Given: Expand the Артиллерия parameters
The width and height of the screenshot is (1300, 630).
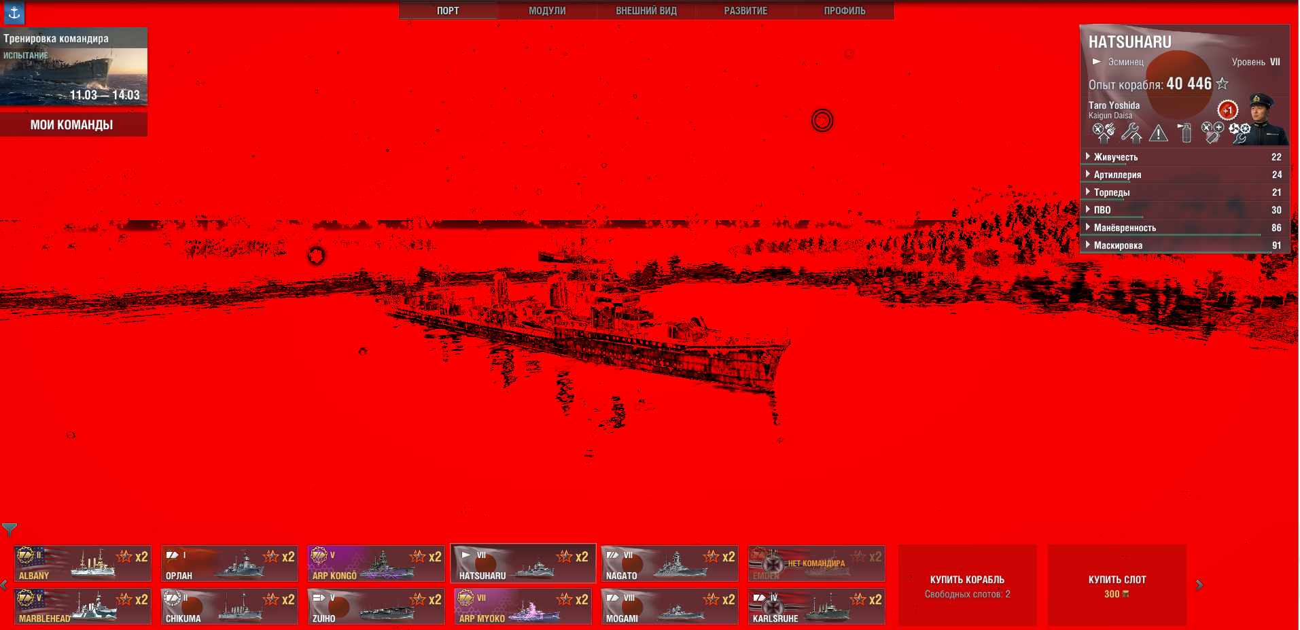Looking at the screenshot, I should 1184,175.
